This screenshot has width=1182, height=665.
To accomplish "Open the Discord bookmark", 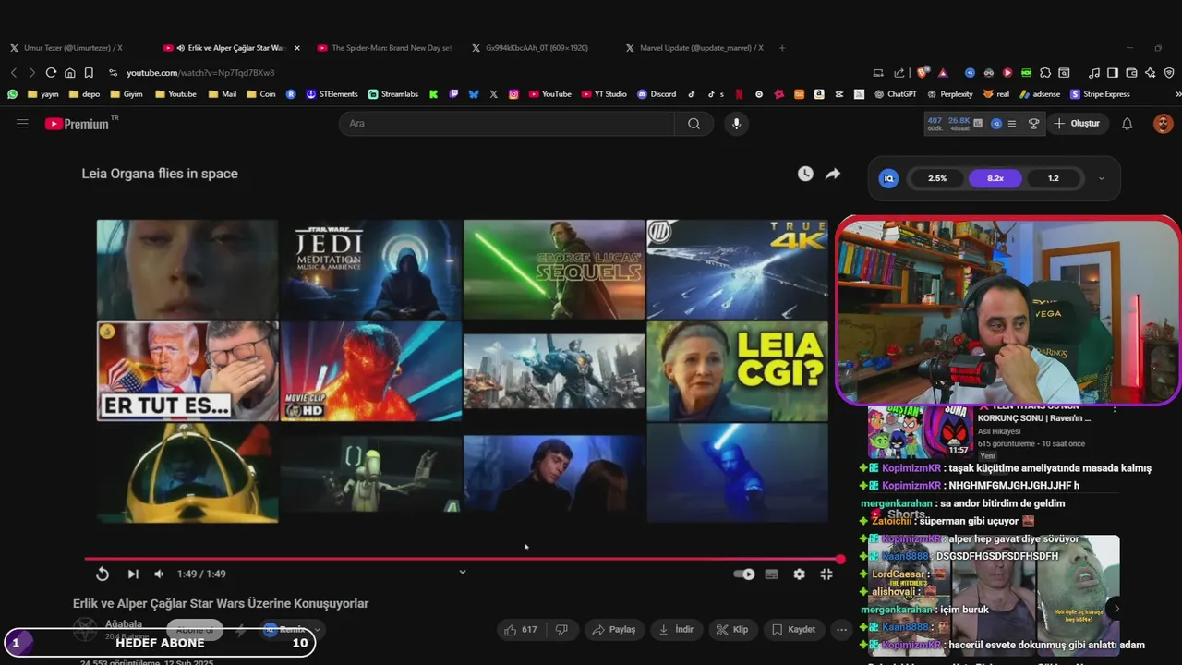I will (656, 94).
